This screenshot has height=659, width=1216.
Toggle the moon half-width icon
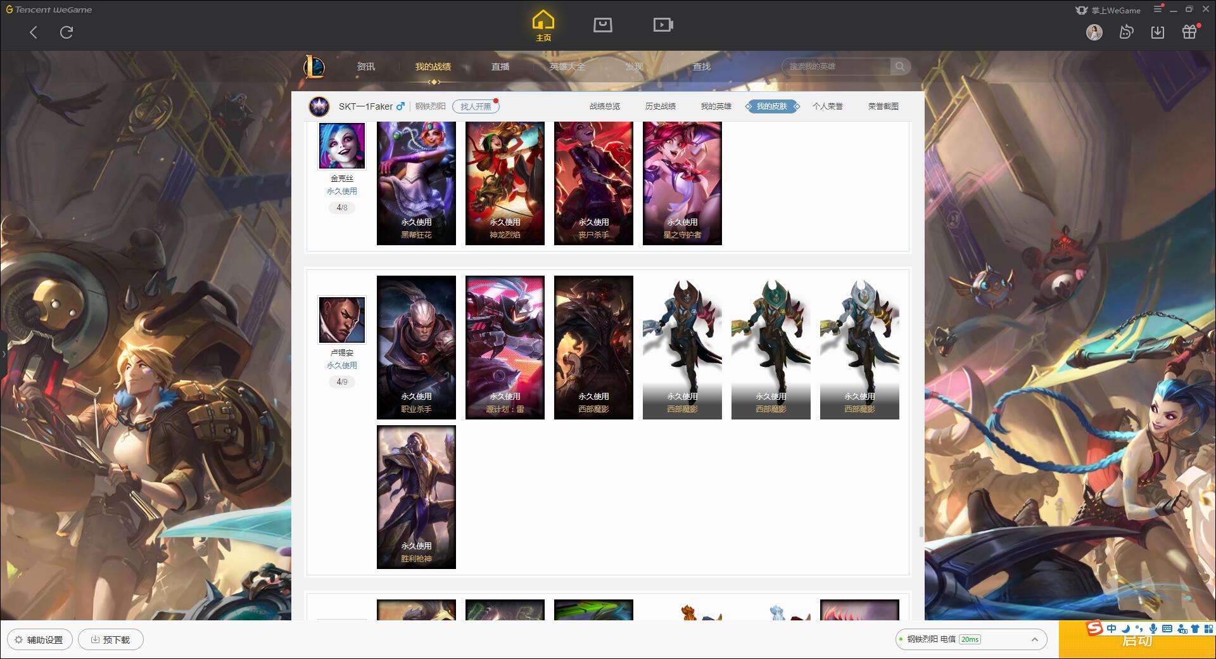[x=1126, y=629]
